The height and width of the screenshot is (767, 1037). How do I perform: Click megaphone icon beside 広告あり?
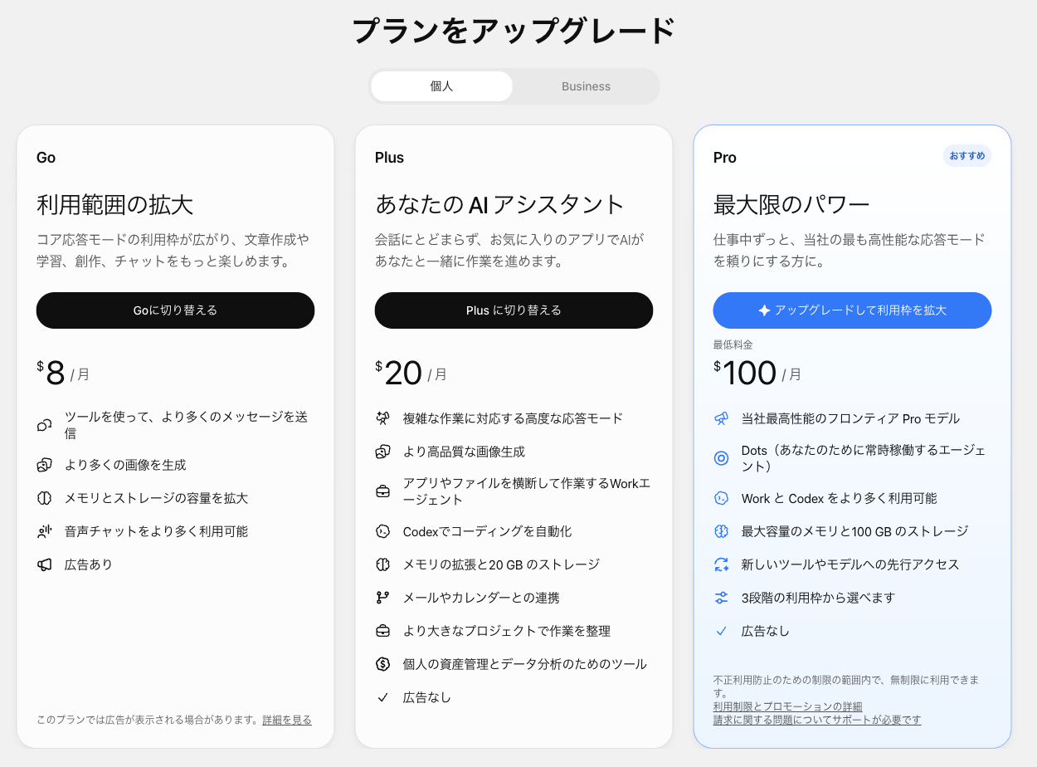(x=45, y=564)
